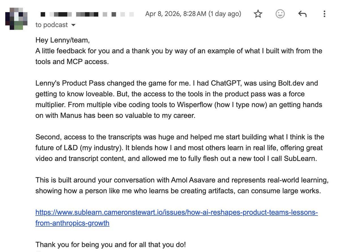Star this email message
This screenshot has width=340, height=252.
[x=258, y=14]
